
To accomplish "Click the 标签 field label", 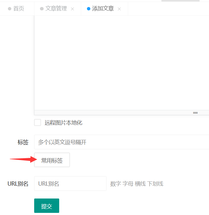I will click(x=23, y=142).
